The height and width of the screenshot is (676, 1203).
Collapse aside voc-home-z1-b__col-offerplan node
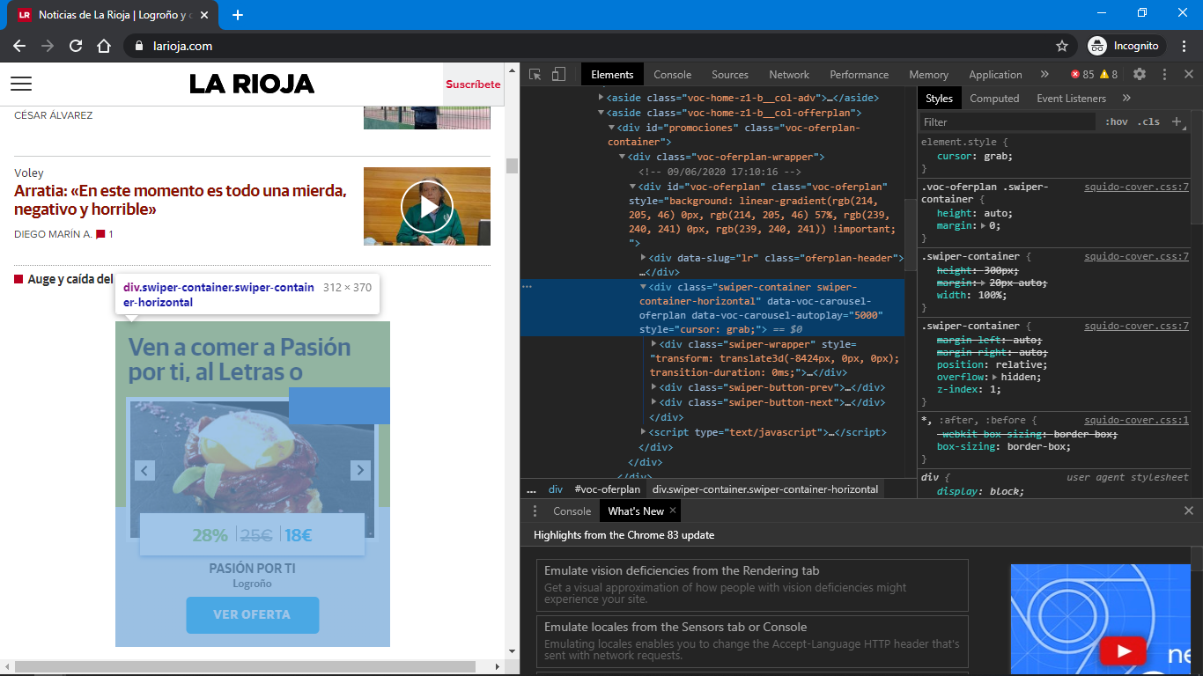pos(601,113)
